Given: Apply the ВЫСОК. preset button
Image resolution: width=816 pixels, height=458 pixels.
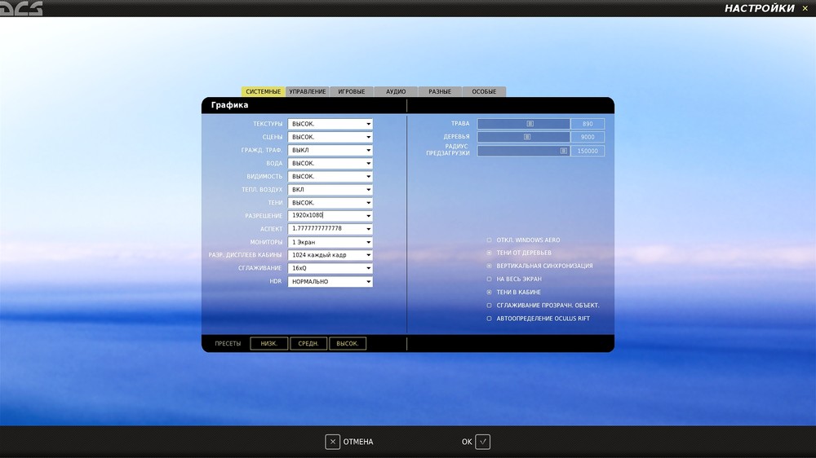Looking at the screenshot, I should [348, 344].
